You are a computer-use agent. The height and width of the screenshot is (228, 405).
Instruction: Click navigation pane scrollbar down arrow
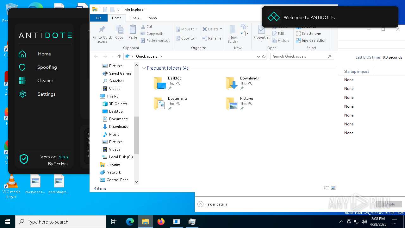[137, 182]
